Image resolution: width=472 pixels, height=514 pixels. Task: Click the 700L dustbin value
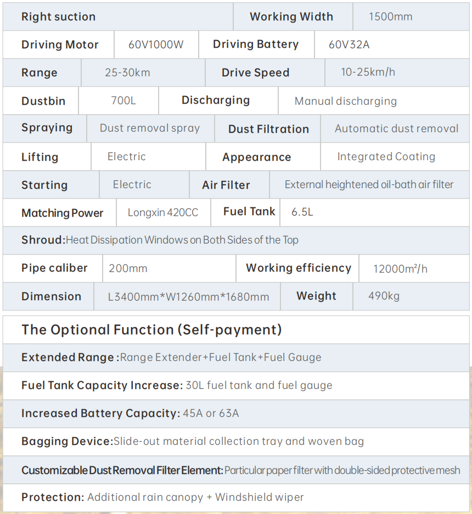point(123,100)
